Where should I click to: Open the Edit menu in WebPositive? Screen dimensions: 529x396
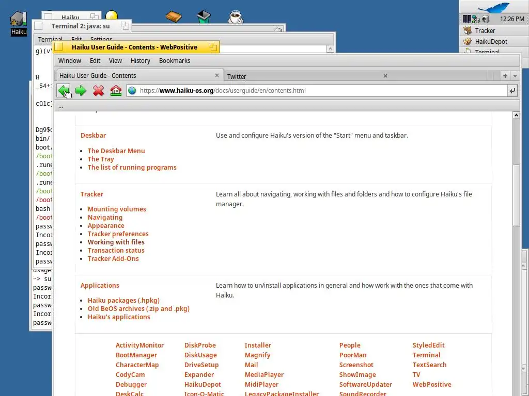(x=95, y=61)
